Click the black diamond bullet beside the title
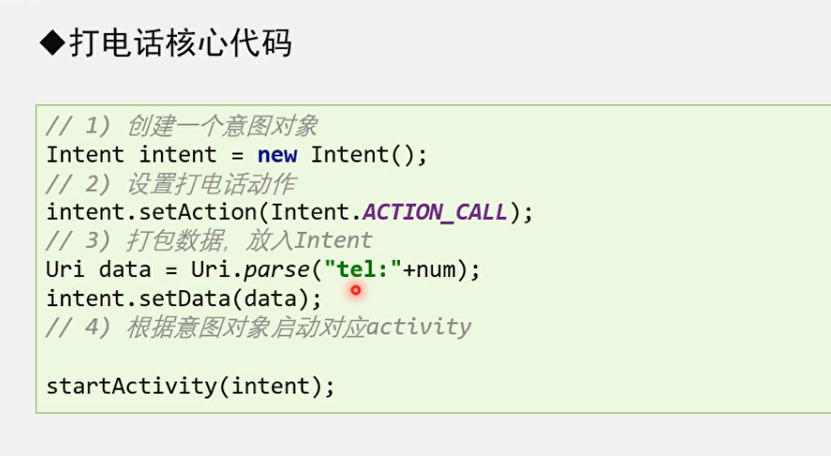 click(x=52, y=44)
